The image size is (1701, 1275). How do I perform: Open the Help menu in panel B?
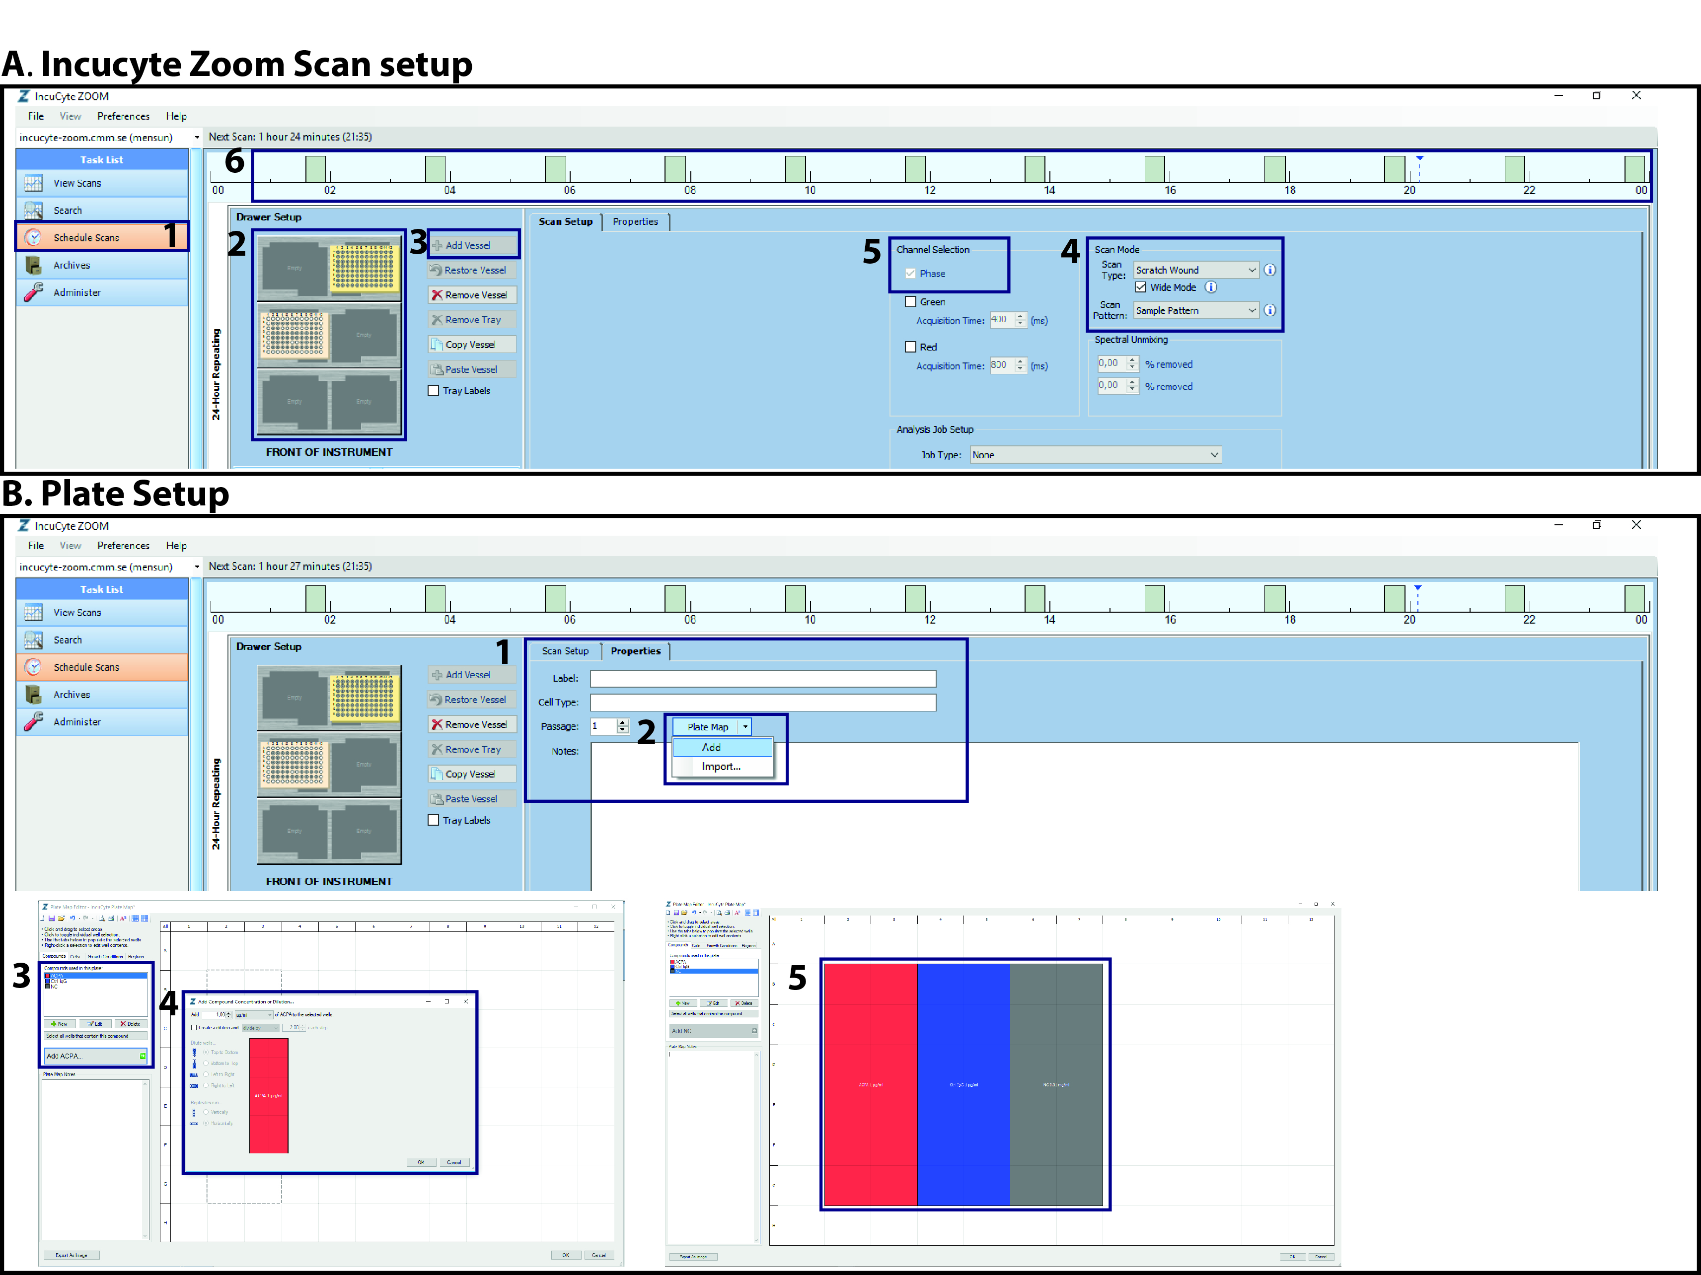tap(176, 546)
